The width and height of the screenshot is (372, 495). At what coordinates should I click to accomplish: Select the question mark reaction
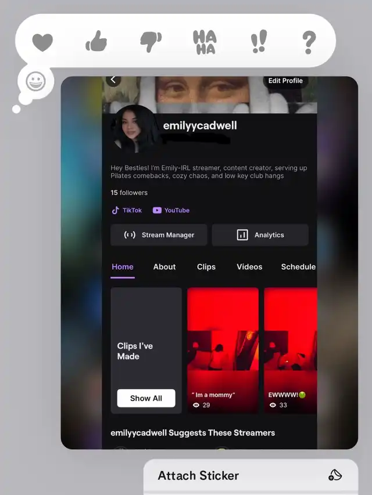pyautogui.click(x=309, y=42)
